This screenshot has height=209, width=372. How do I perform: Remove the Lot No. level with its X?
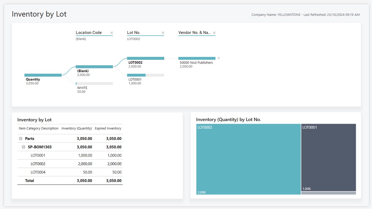pos(163,33)
